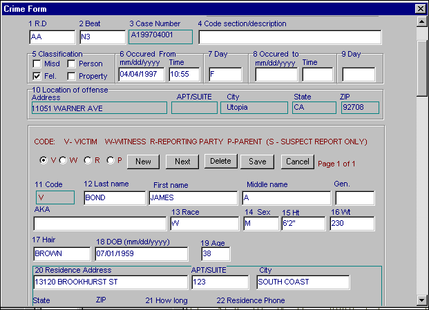Check the Person classification checkbox
This screenshot has height=310, width=429.
[71, 64]
